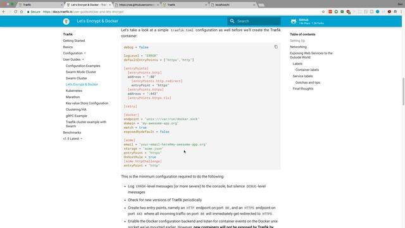Click the current Let's Encrypt & Docker sidebar link
405x228 pixels.
tap(82, 84)
